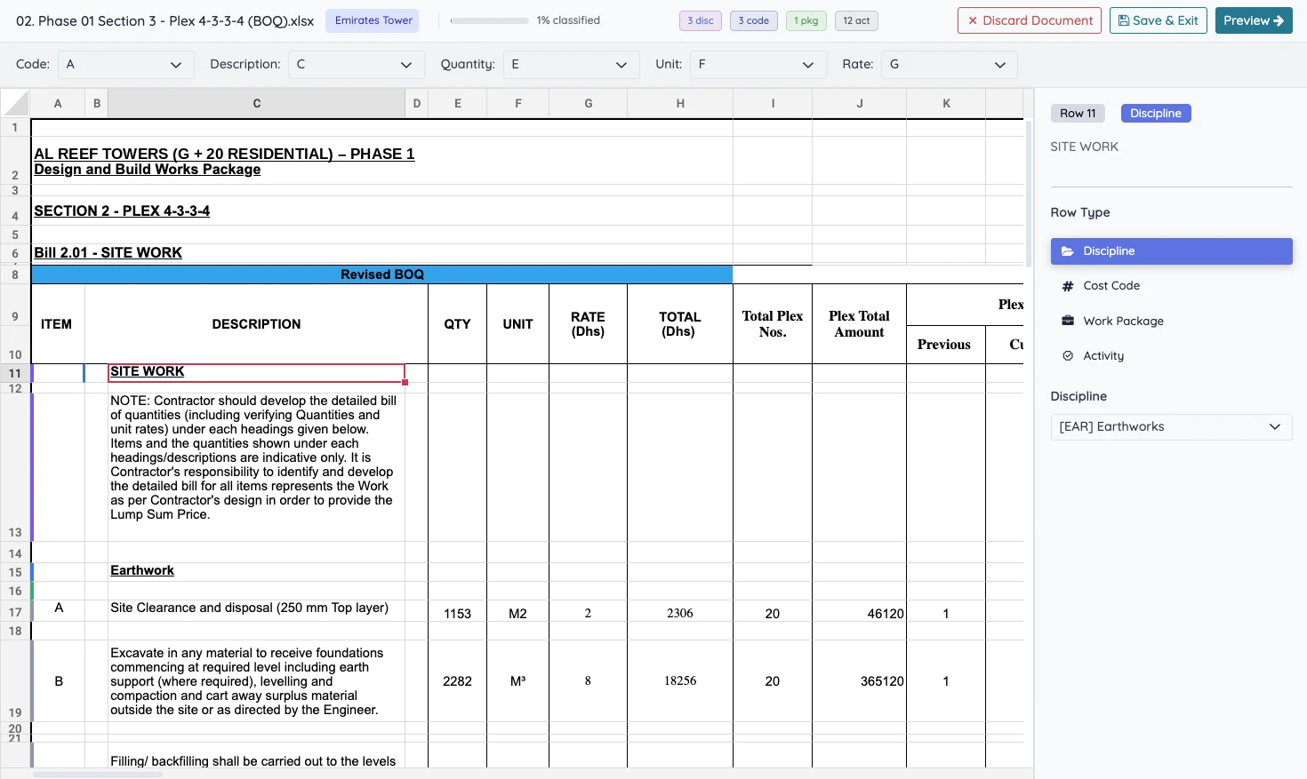Expand the Quantity column dropdown

[571, 65]
